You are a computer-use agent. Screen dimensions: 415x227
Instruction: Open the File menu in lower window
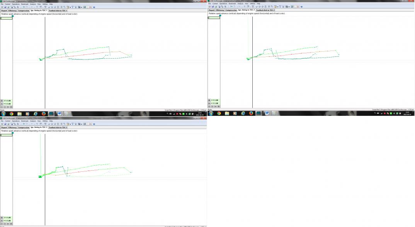pos(2,121)
